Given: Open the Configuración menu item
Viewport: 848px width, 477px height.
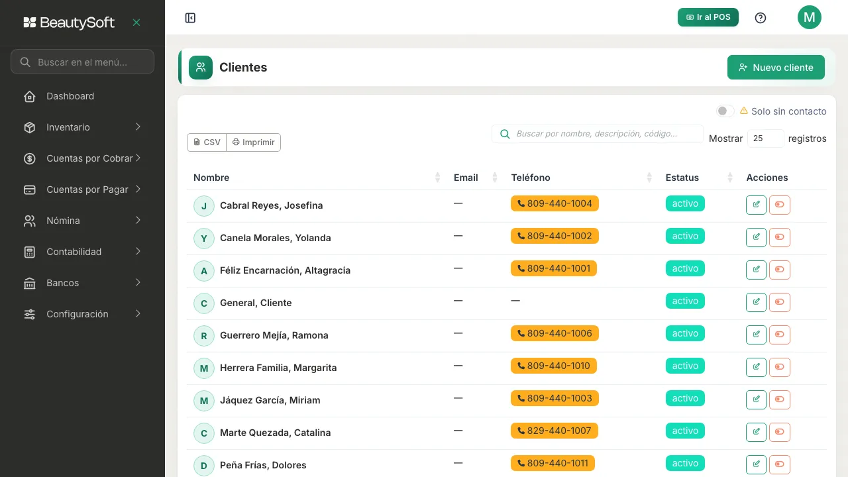Looking at the screenshot, I should tap(82, 314).
